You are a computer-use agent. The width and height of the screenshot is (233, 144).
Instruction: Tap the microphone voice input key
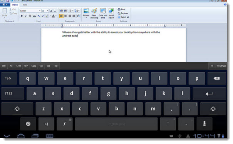pyautogui.click(x=205, y=124)
